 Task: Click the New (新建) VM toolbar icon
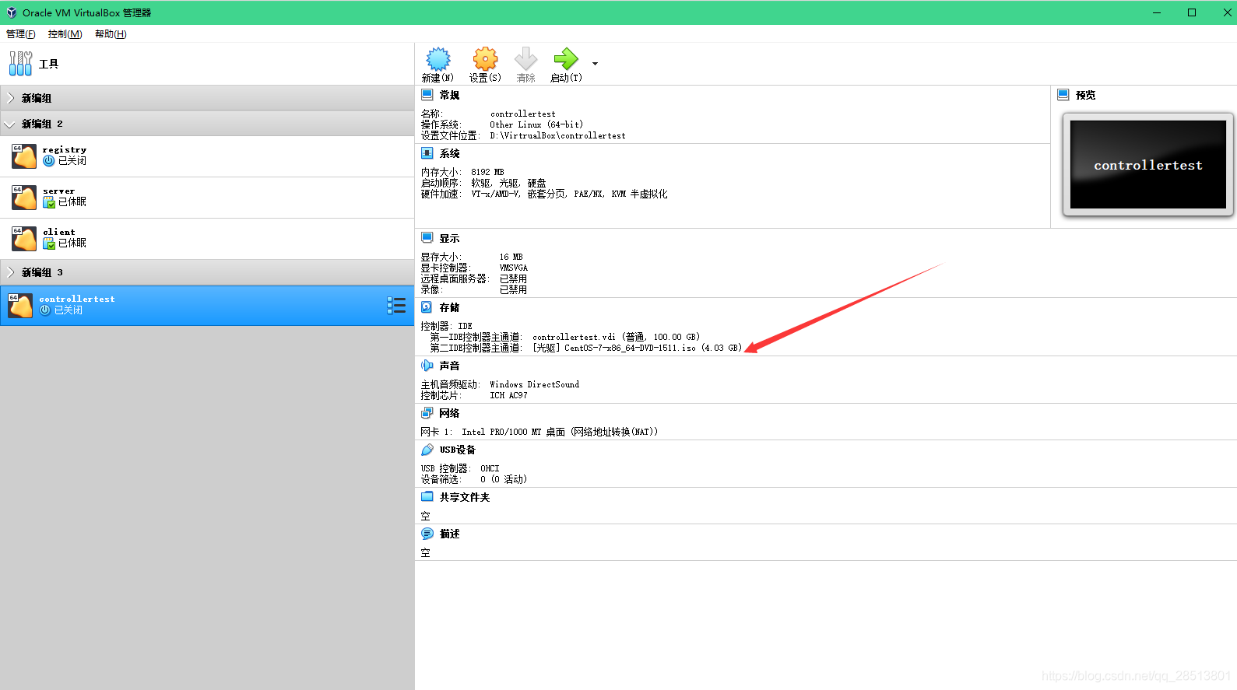tap(438, 59)
